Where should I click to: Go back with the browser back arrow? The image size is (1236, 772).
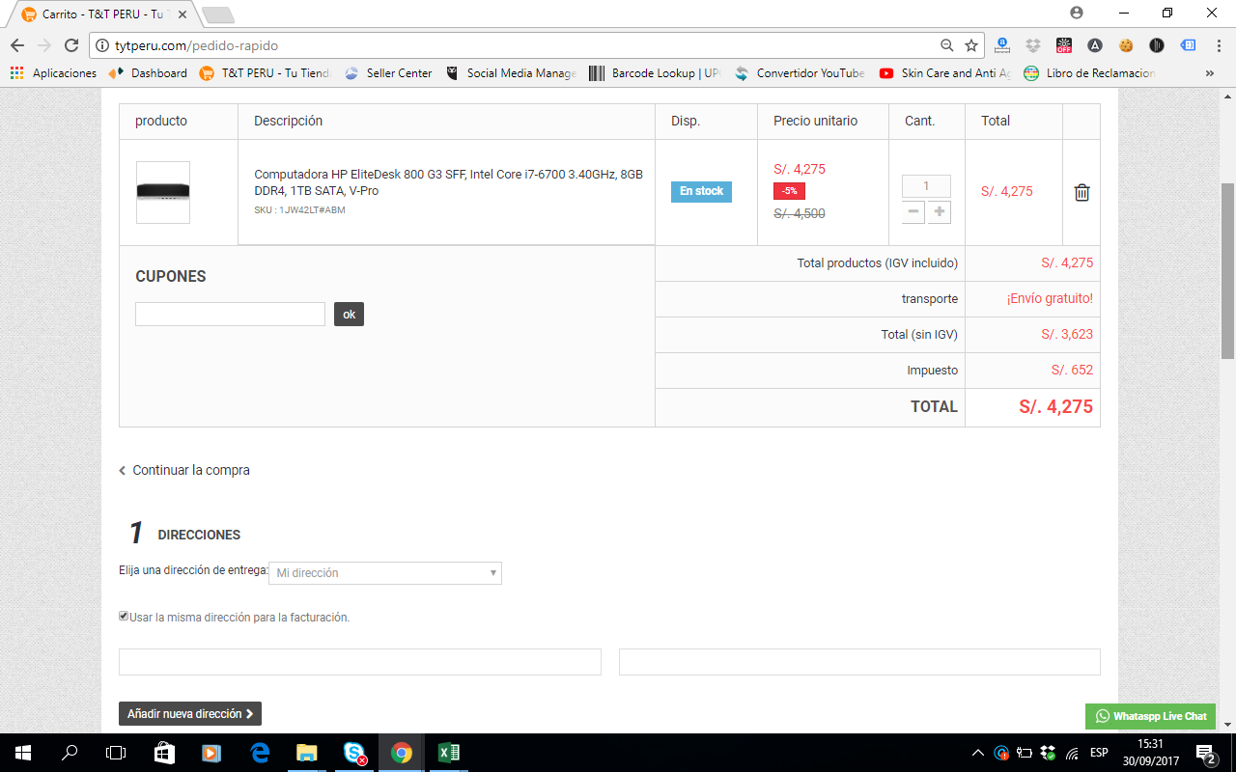point(17,45)
